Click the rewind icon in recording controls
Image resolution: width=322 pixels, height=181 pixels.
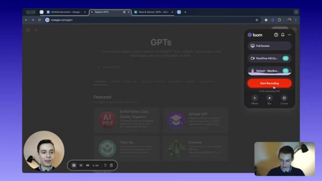(x=88, y=165)
